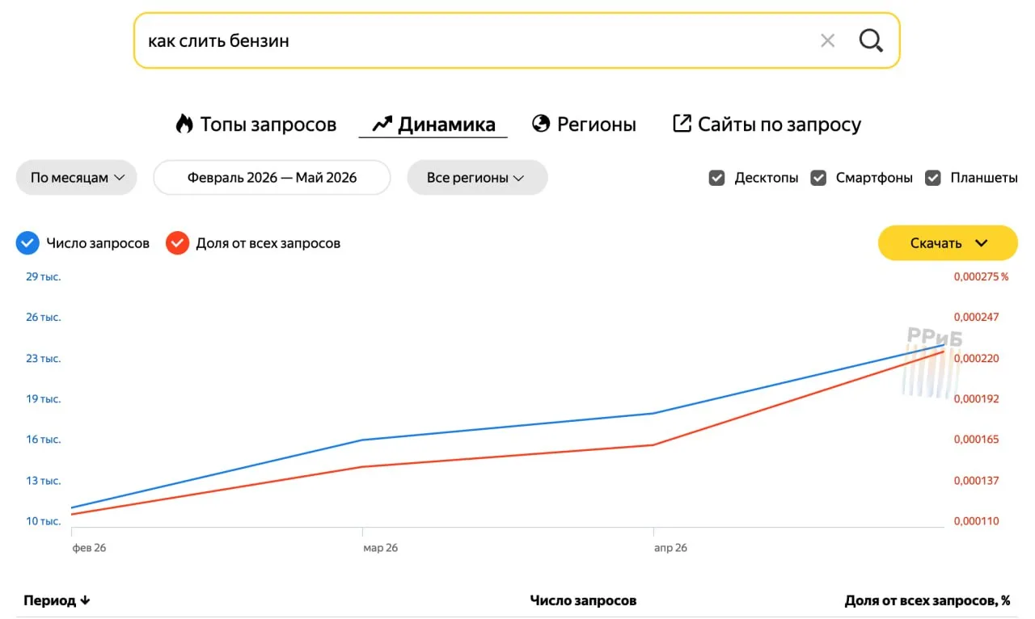This screenshot has width=1035, height=619.
Task: Click the trend arrow icon beside Динамика
Action: 382,124
